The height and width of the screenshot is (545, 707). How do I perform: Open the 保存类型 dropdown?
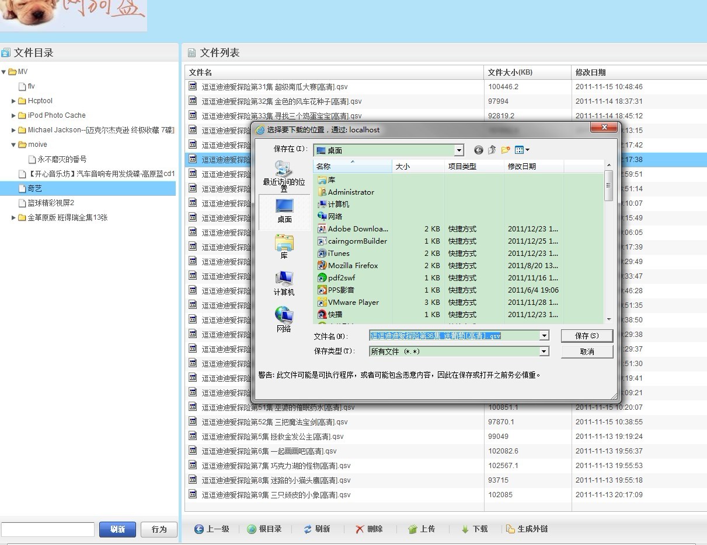click(x=545, y=351)
